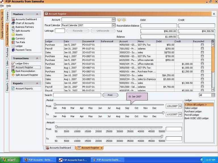Check Reconciled box for Sales Jan 10 row
Image resolution: width=218 pixels, height=163 pixels.
[202, 53]
